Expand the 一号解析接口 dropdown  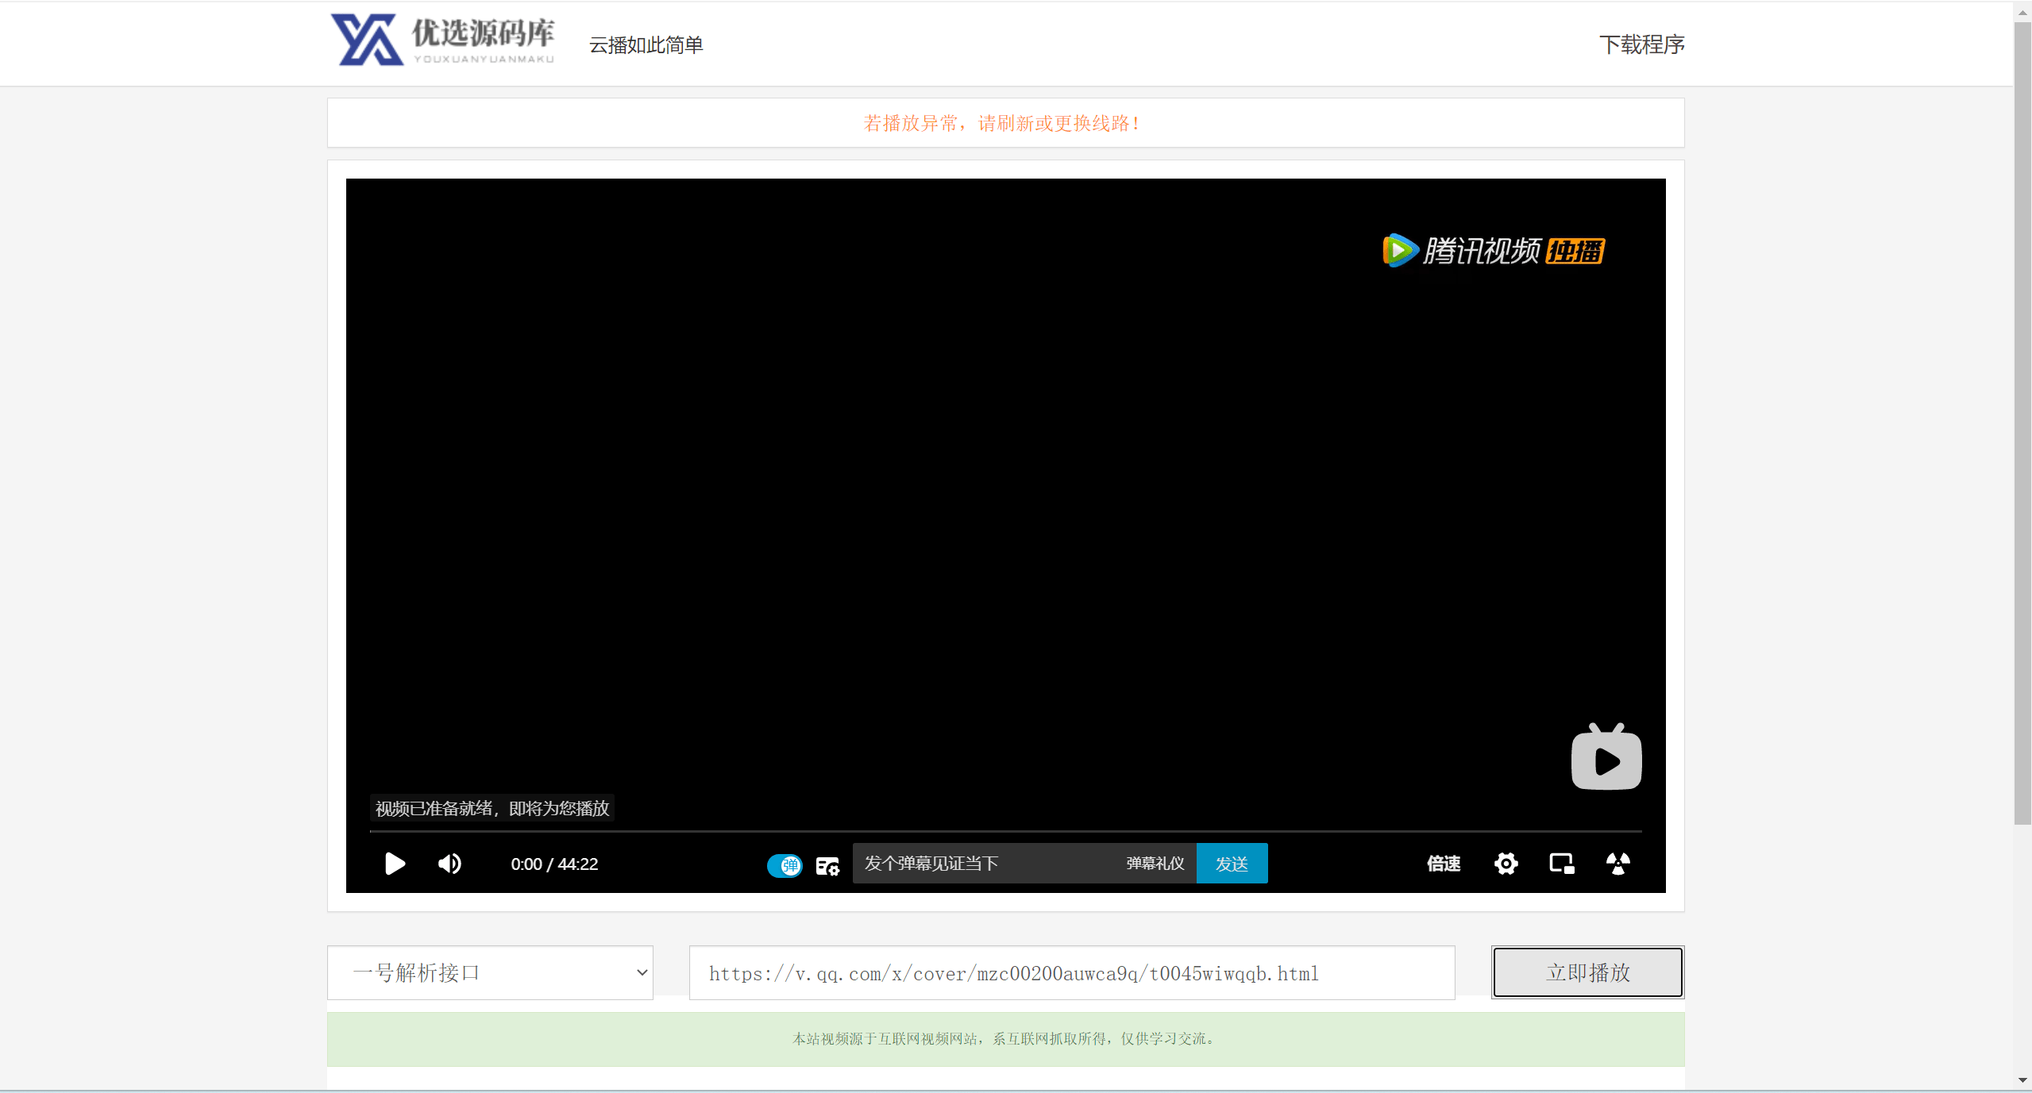click(x=490, y=972)
